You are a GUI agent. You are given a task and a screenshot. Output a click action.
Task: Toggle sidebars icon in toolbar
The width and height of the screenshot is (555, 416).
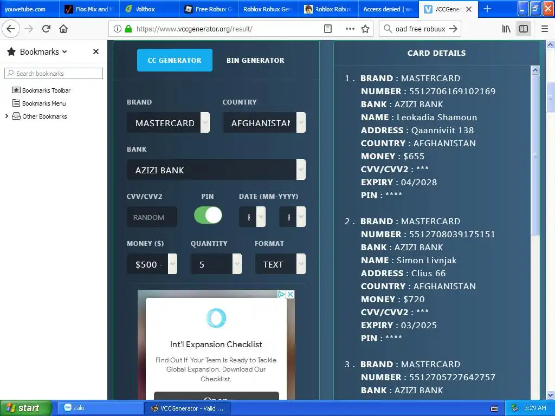pyautogui.click(x=524, y=29)
